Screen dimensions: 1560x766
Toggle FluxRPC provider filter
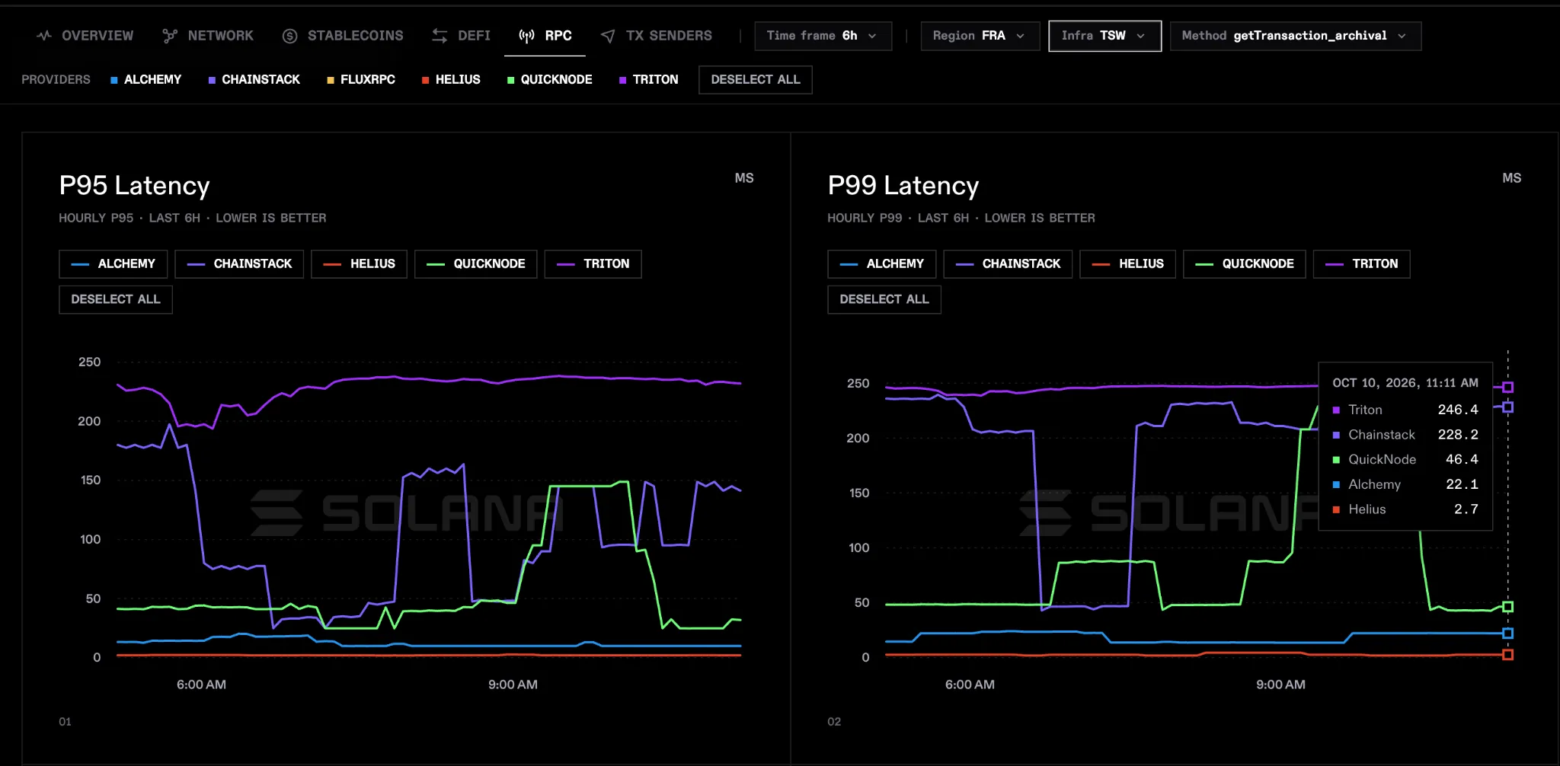coord(360,79)
